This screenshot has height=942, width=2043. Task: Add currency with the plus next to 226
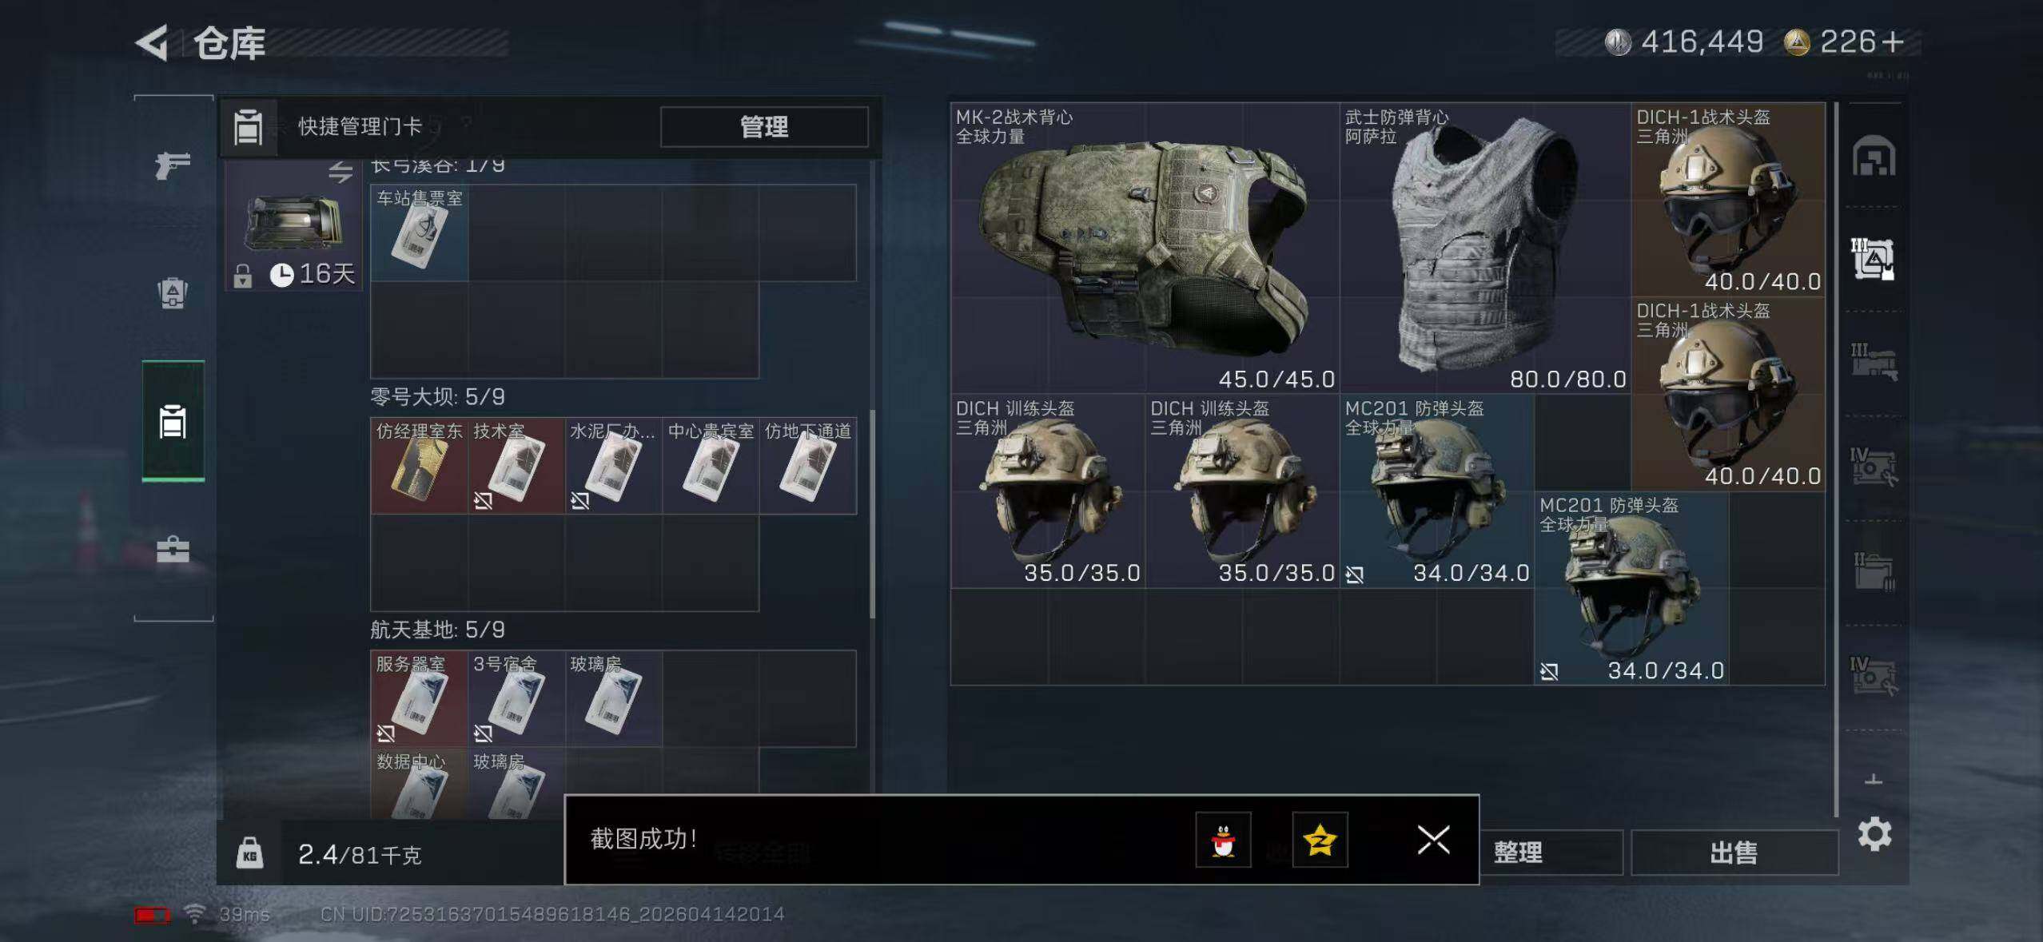click(x=1892, y=42)
